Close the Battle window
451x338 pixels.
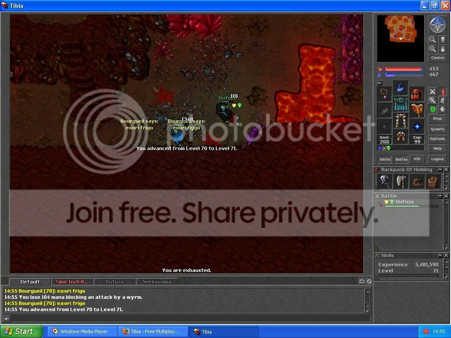(x=446, y=195)
